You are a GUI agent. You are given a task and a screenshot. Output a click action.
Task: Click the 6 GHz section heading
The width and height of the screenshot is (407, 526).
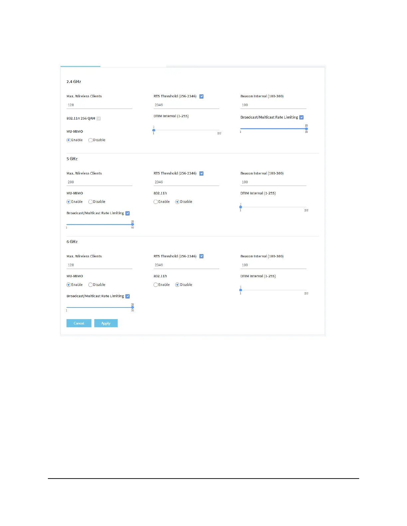click(x=72, y=242)
